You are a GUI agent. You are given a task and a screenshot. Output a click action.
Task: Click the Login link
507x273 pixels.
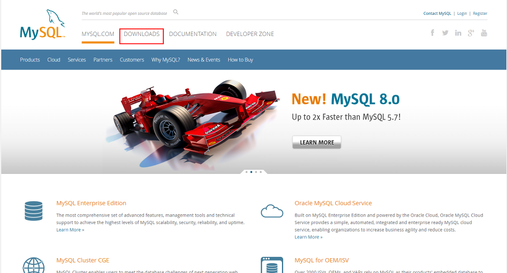(x=462, y=13)
